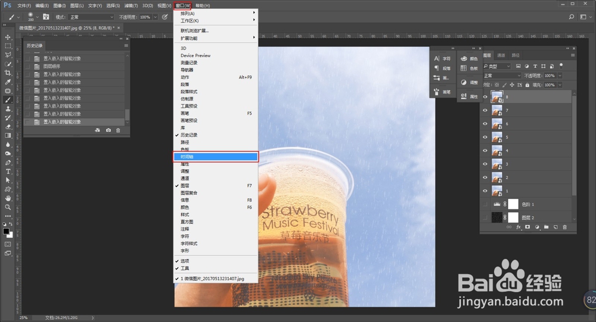Image resolution: width=596 pixels, height=322 pixels.
Task: Click the background color swatch
Action: tap(11, 236)
